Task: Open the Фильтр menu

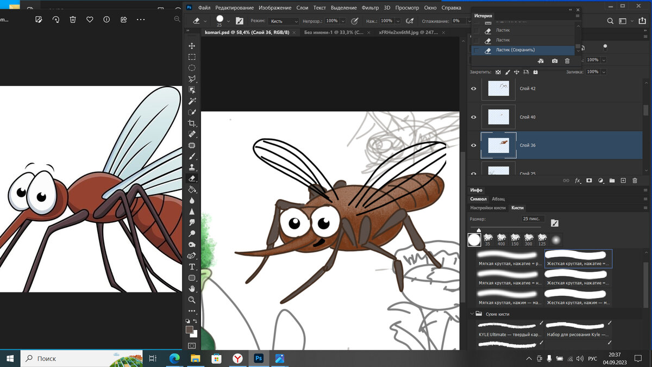Action: pos(370,8)
